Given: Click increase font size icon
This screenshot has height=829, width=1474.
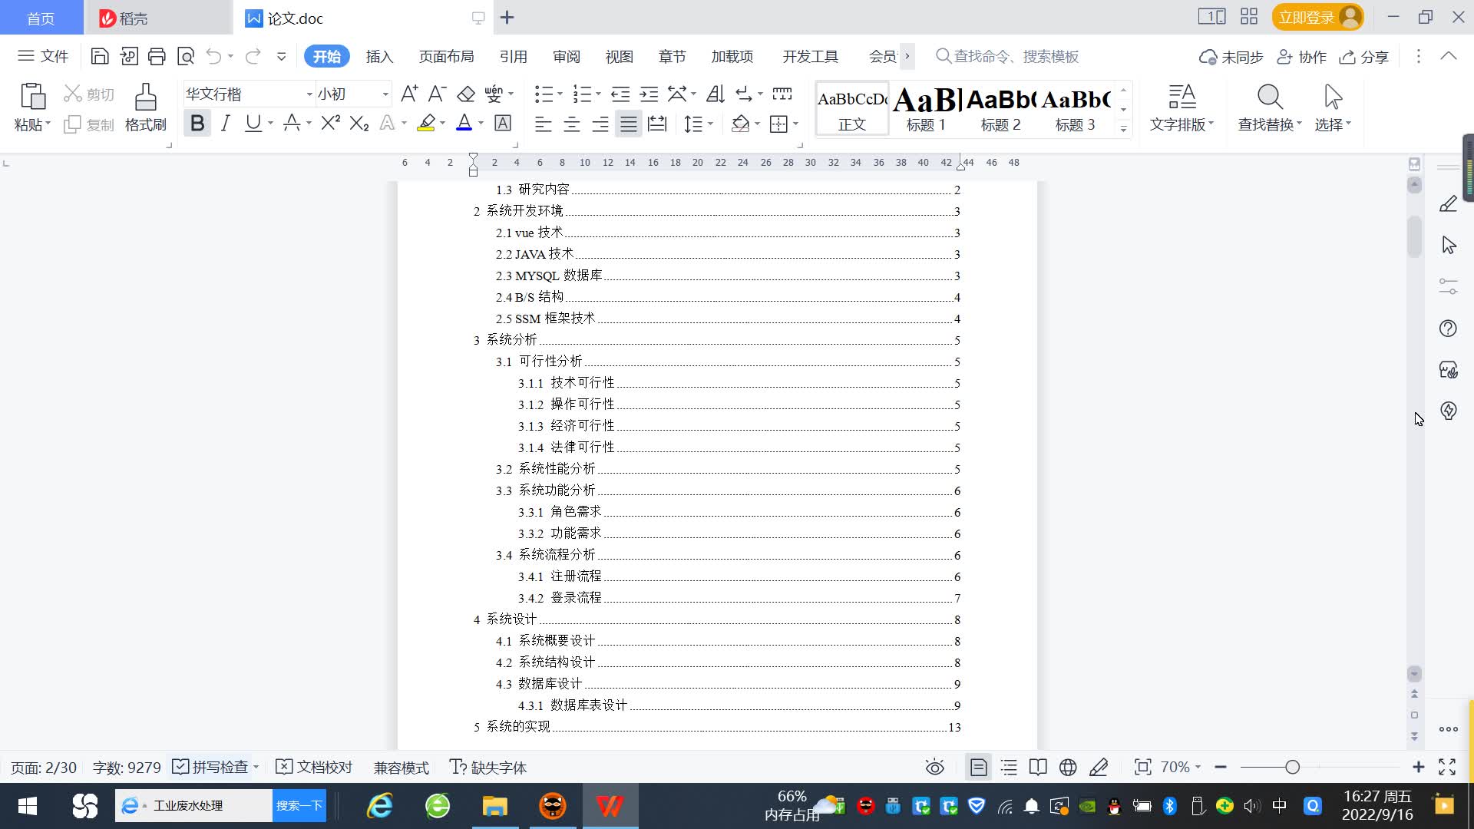Looking at the screenshot, I should pyautogui.click(x=409, y=94).
